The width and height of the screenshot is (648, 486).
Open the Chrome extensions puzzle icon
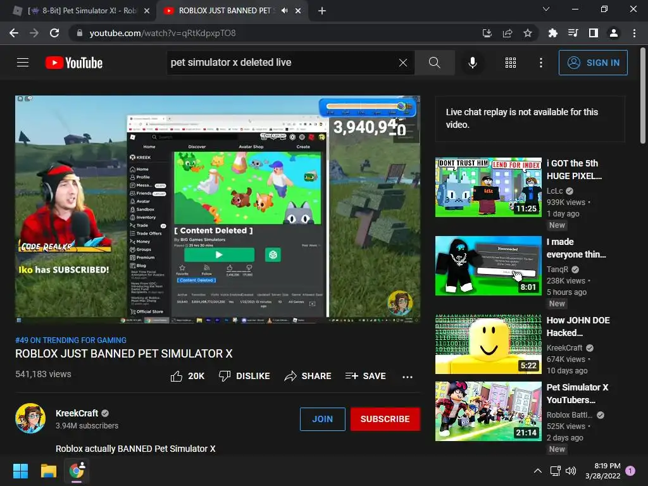[x=552, y=33]
